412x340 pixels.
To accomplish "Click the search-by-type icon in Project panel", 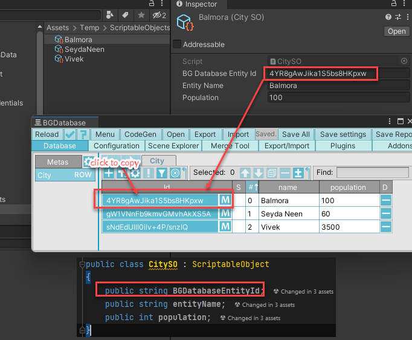I will point(110,15).
